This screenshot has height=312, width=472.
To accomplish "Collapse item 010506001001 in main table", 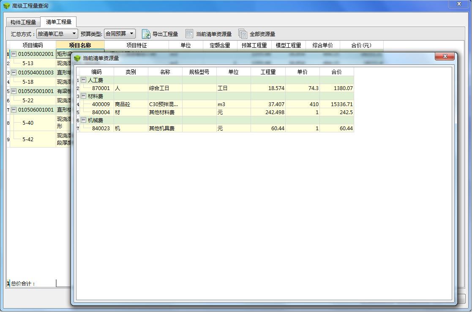I will click(14, 109).
